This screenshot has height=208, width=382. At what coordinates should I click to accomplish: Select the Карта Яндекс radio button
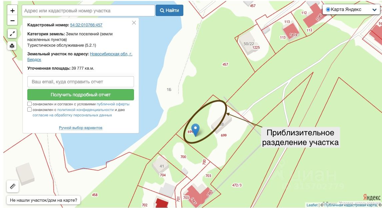(328, 9)
